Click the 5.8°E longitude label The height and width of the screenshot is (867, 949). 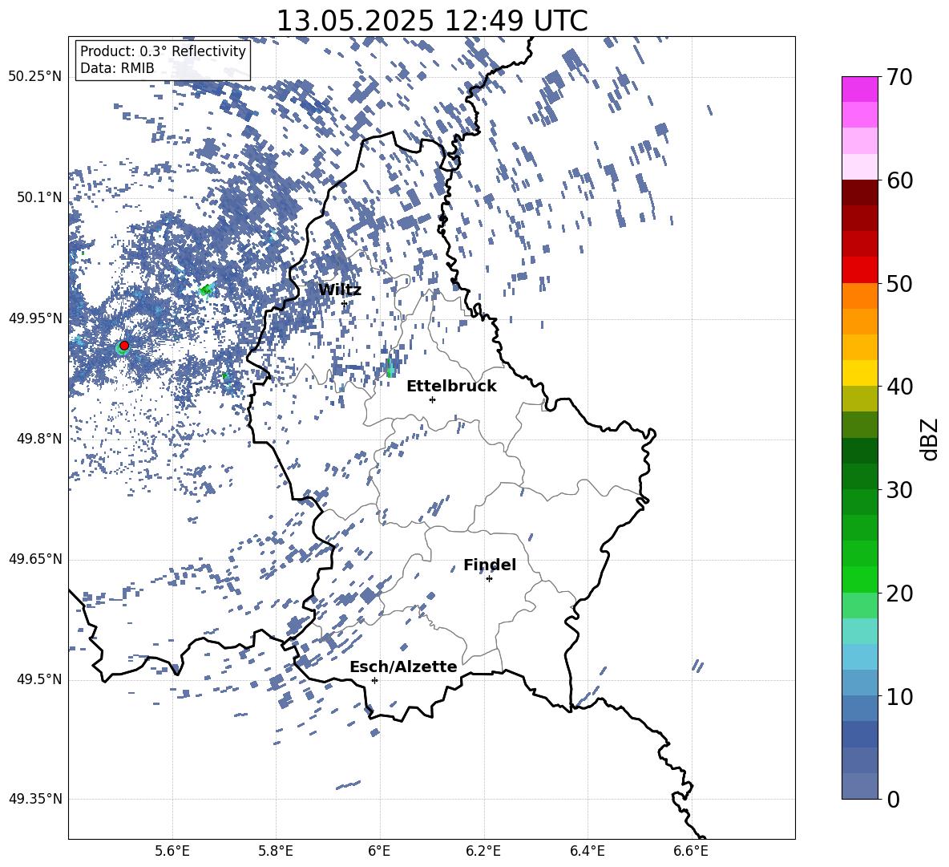point(276,851)
